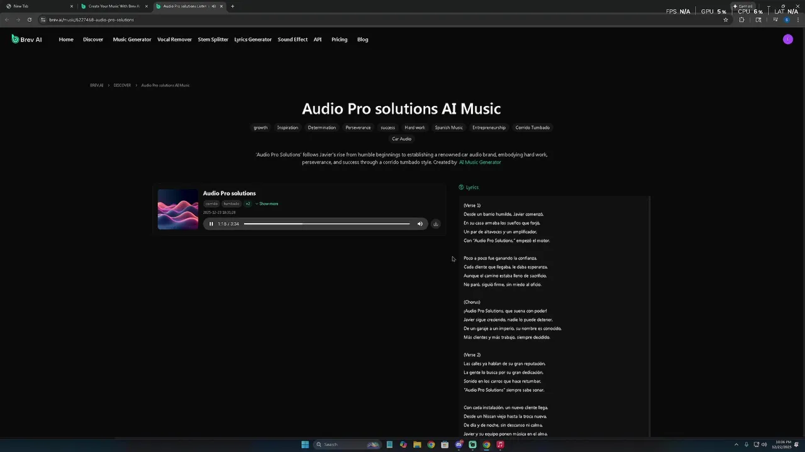
Task: Go forward in browser history
Action: point(18,19)
